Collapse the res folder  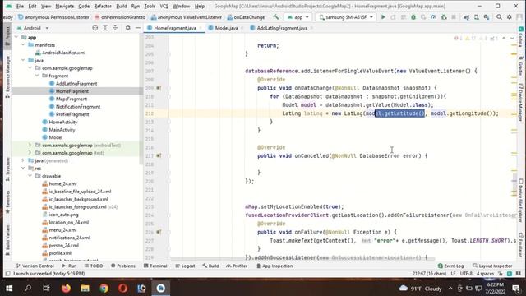coord(23,168)
